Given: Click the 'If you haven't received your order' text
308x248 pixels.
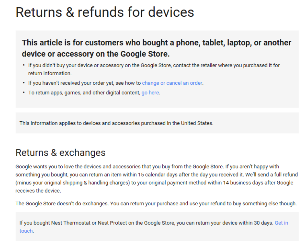Looking at the screenshot, I should (84, 83).
